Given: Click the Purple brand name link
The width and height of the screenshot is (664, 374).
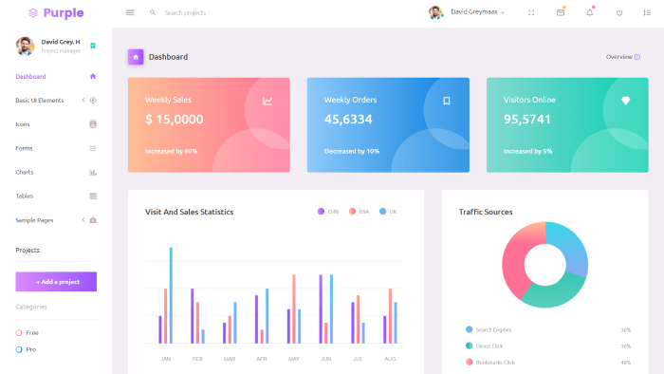Looking at the screenshot, I should 64,13.
